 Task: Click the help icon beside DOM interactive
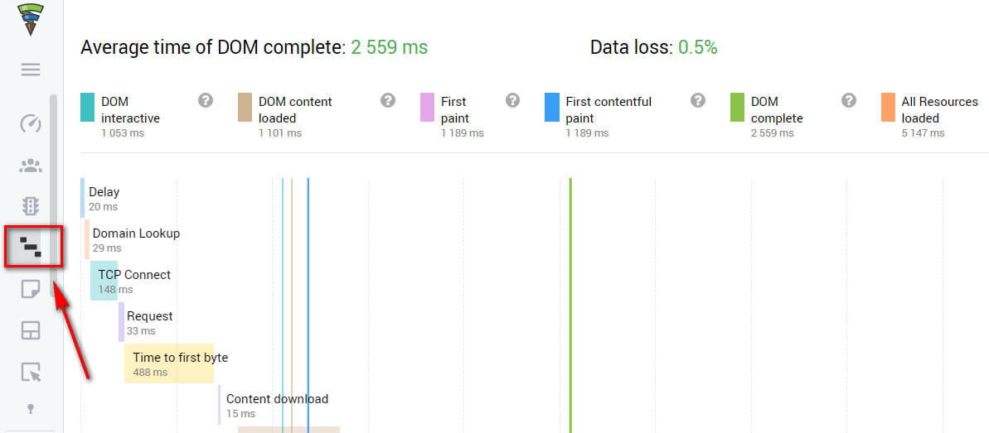pos(206,100)
